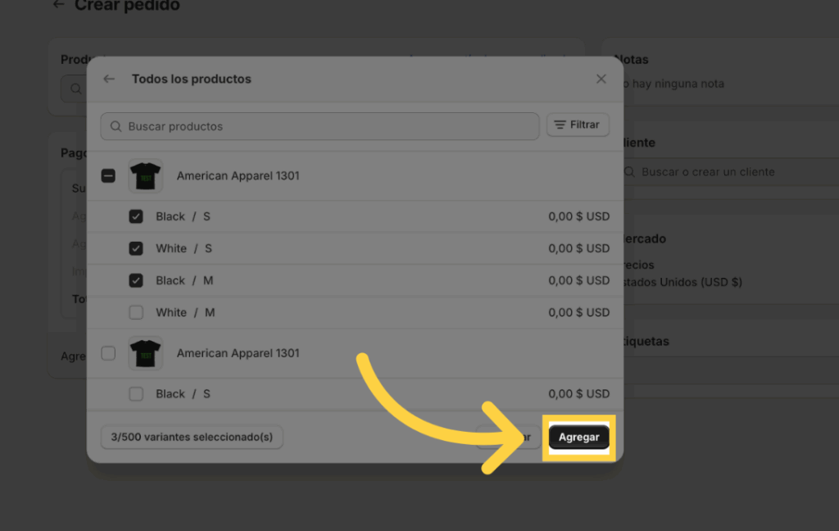This screenshot has height=531, width=839.
Task: Go back from Crear pedido page
Action: (x=58, y=5)
